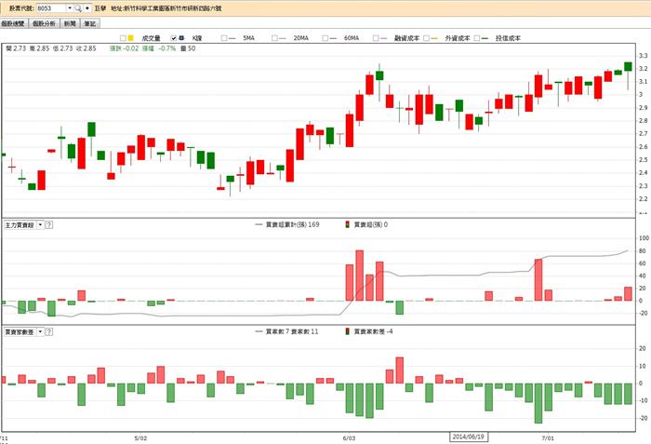Expand the 主力買賣超 indicator dropdown
Screen dimensions: 651x444
point(39,224)
